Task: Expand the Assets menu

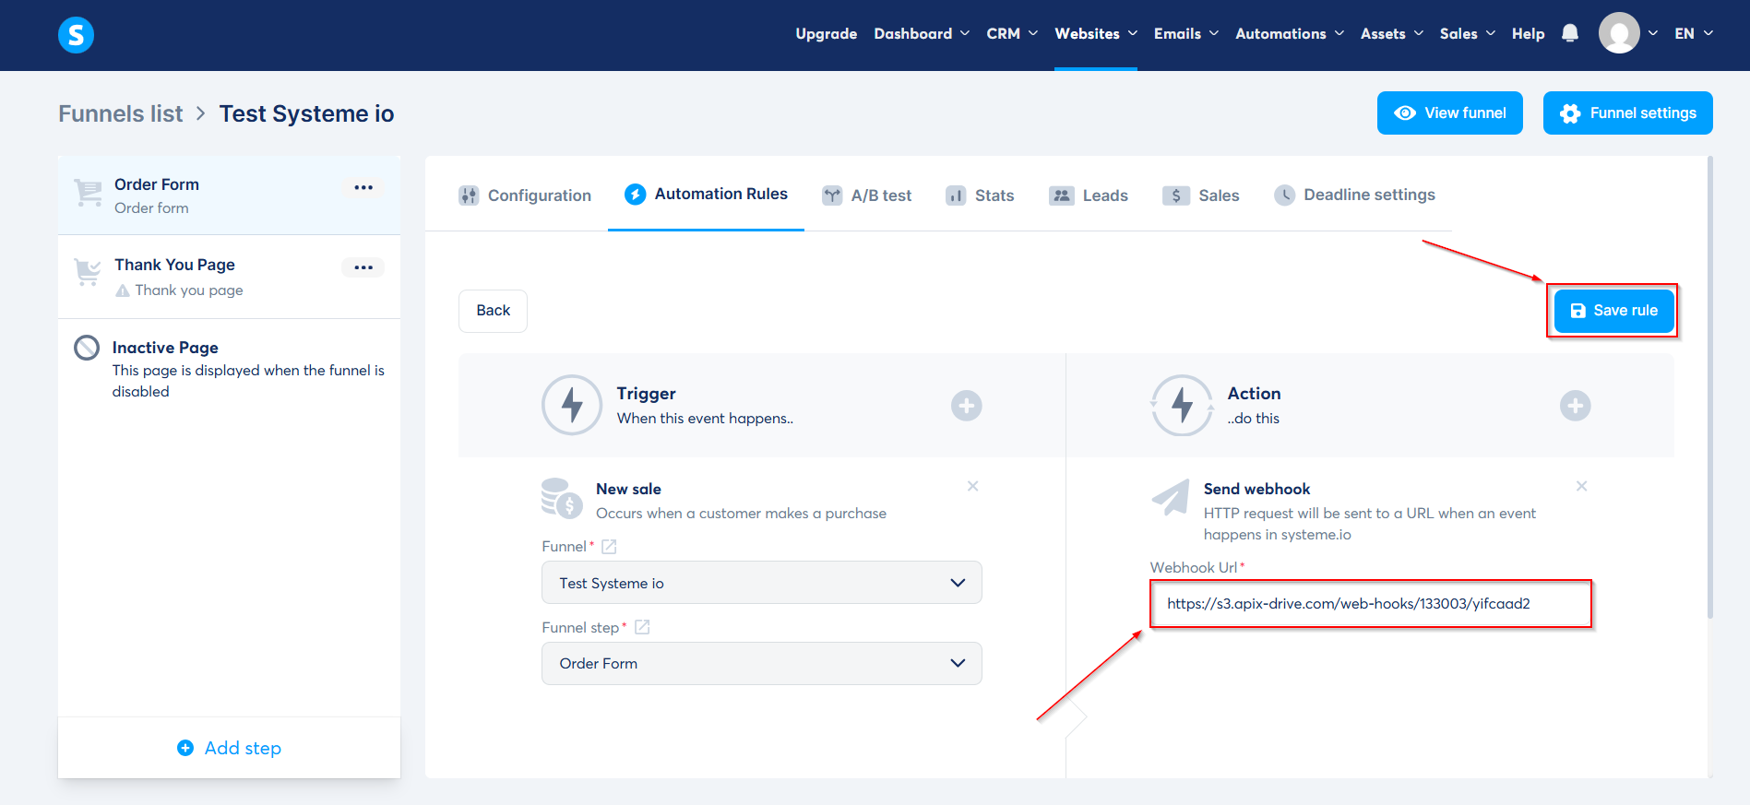Action: point(1392,34)
